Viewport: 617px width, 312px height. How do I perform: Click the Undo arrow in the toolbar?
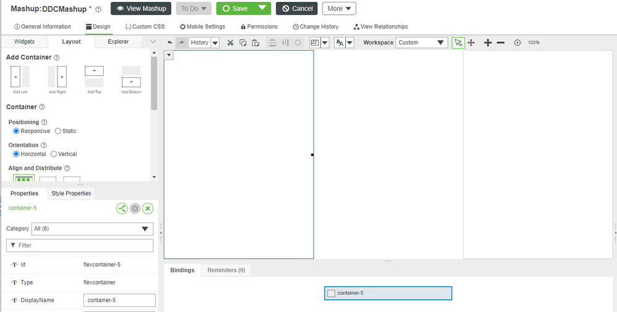tap(170, 43)
